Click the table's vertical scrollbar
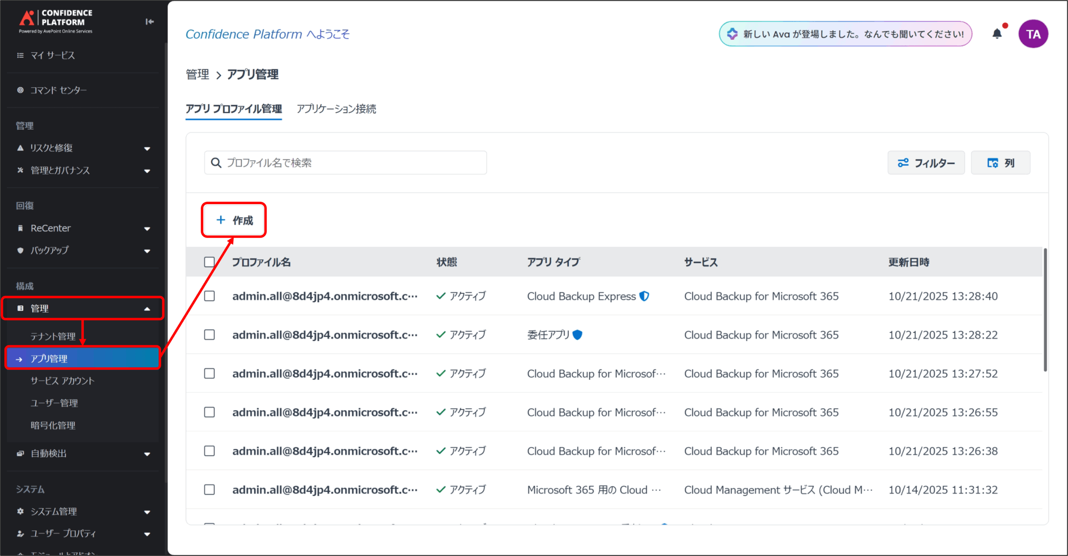The height and width of the screenshot is (556, 1068). click(1045, 309)
